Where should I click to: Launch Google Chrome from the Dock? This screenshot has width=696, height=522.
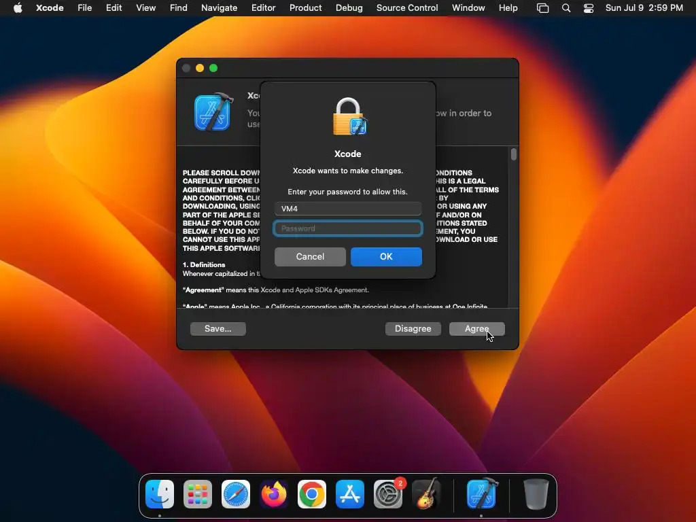click(x=311, y=494)
